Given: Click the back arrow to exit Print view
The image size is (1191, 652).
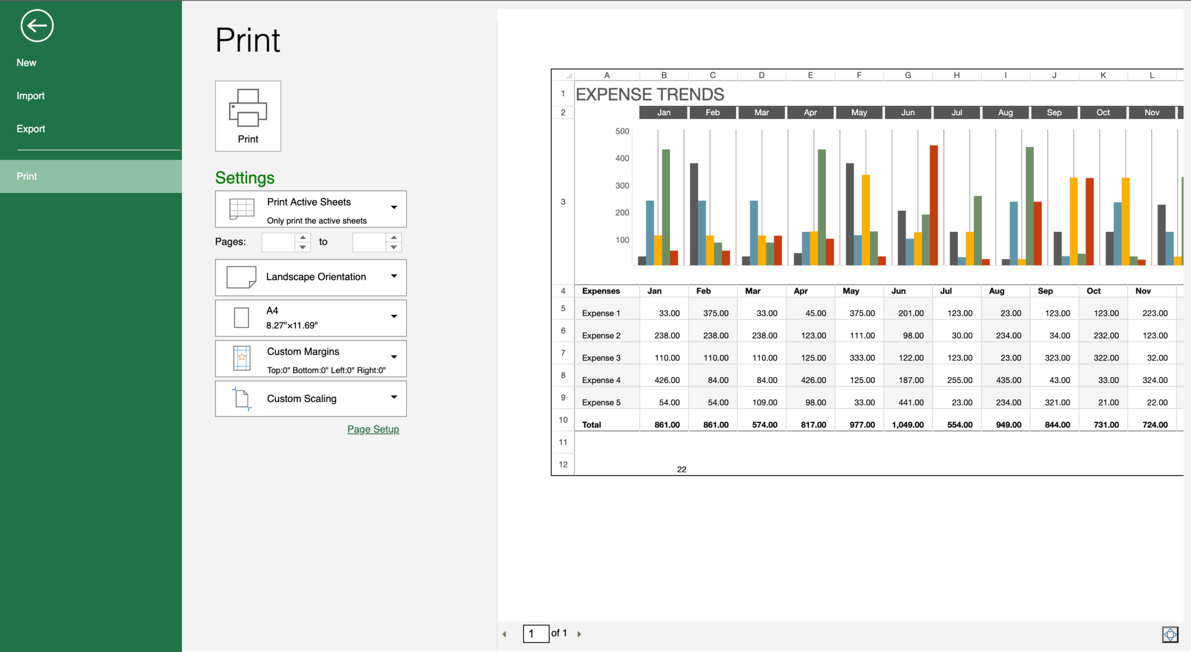Looking at the screenshot, I should 37,26.
